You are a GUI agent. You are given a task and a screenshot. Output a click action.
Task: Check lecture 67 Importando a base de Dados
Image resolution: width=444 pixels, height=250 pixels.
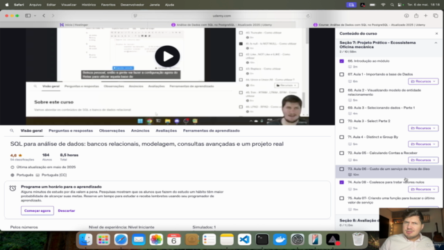tap(342, 74)
